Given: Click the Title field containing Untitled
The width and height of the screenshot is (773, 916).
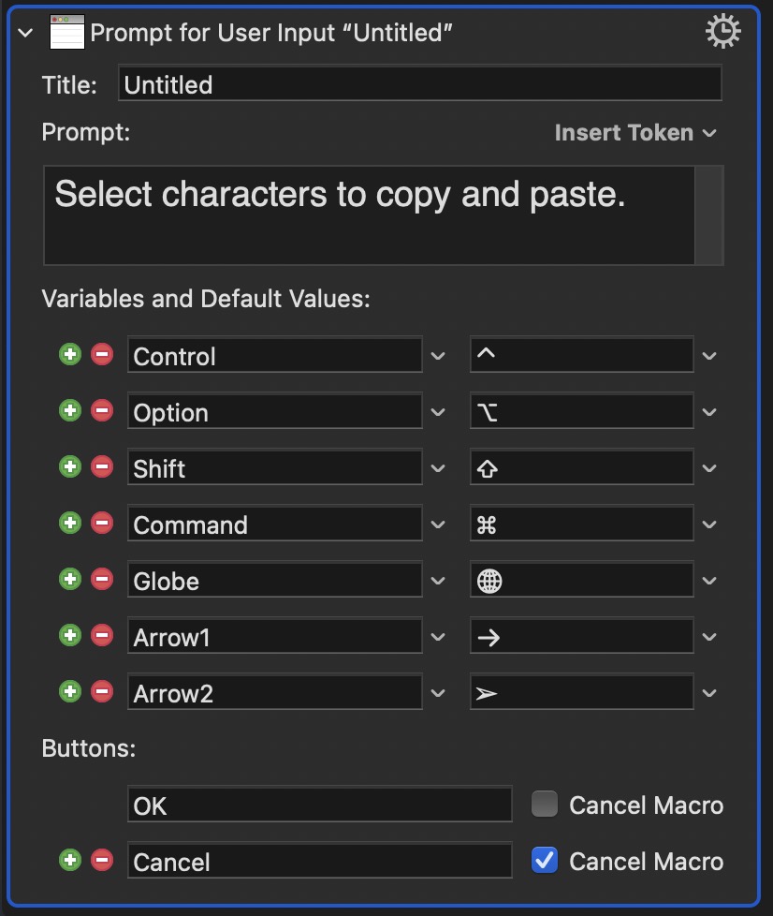Looking at the screenshot, I should coord(419,84).
